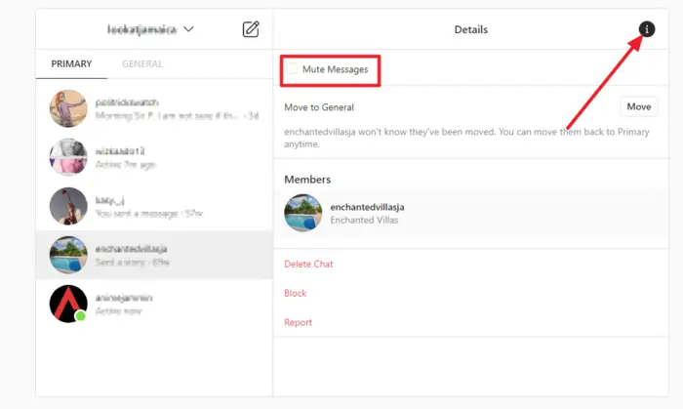The width and height of the screenshot is (683, 409).
Task: Select the highlighted pool-avatar conversation
Action: [154, 255]
